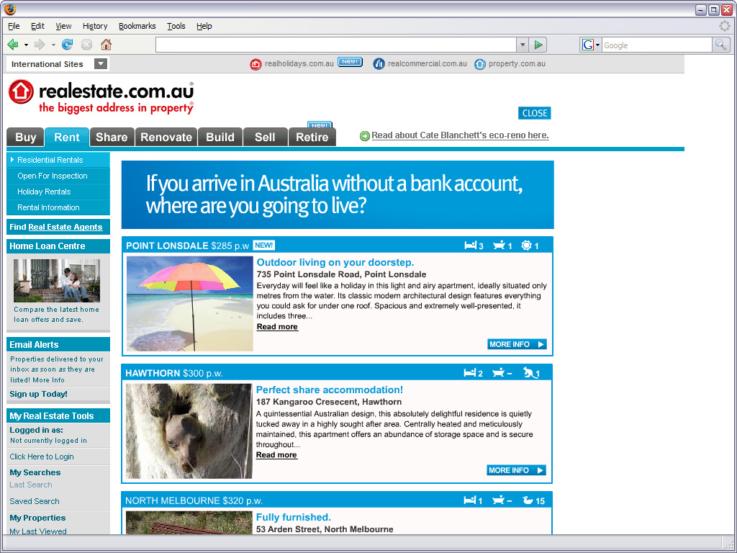Click in the Google search field

point(657,45)
